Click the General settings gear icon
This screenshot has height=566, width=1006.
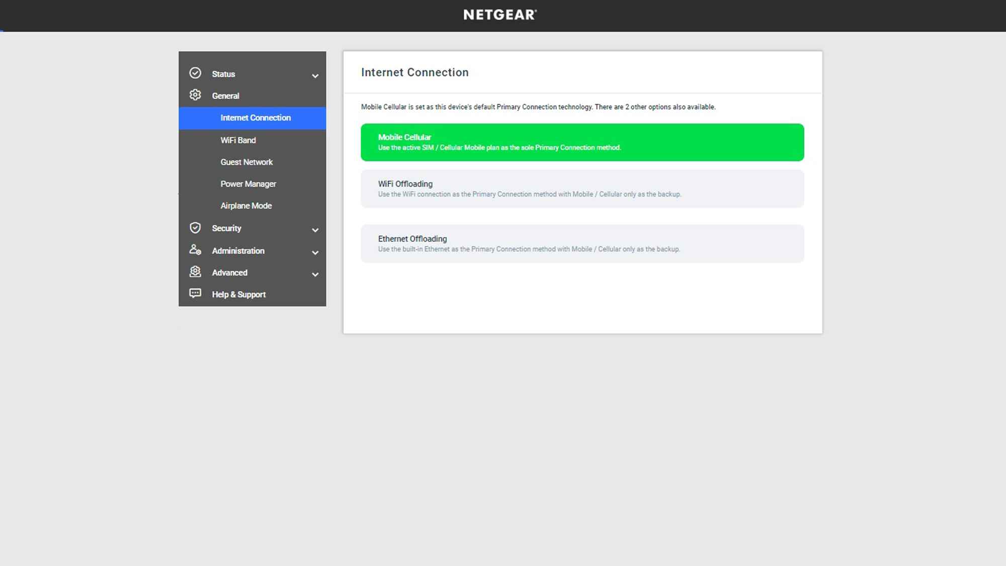196,96
